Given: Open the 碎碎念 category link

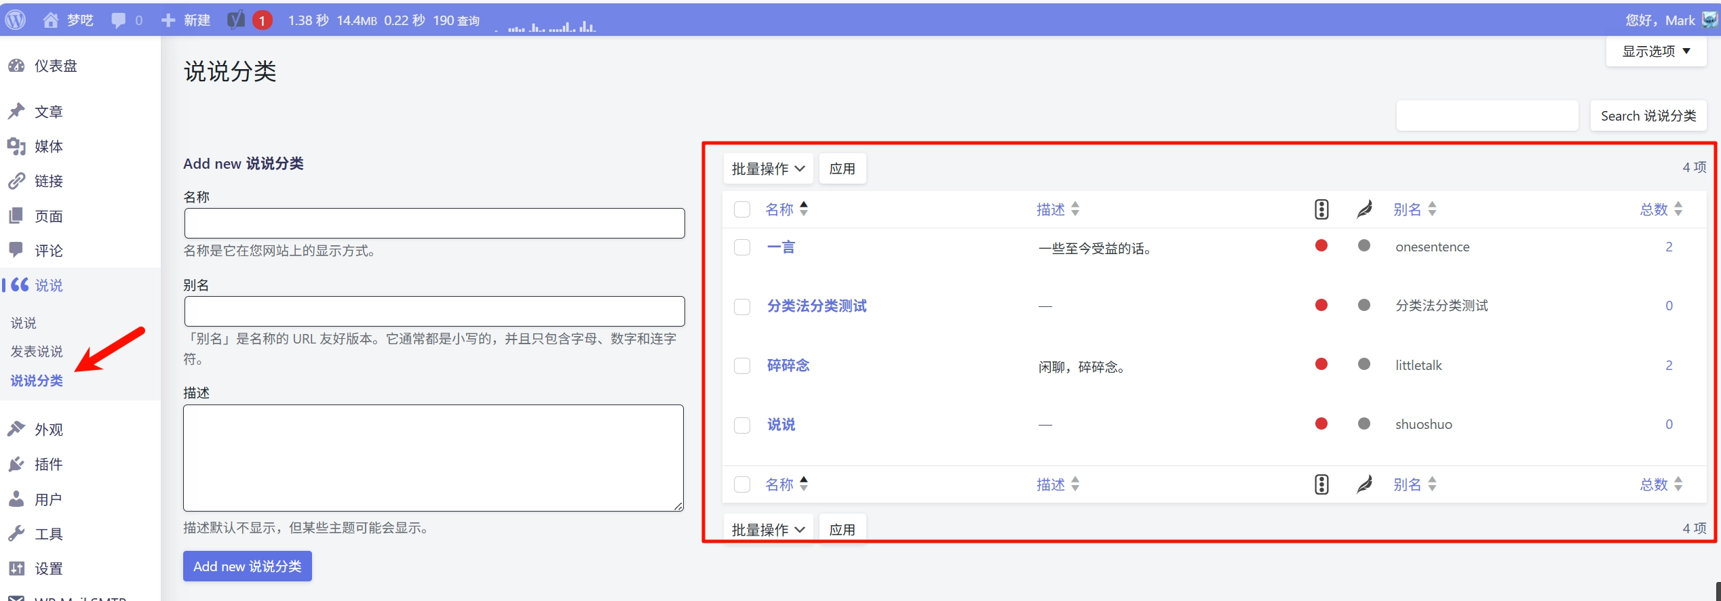Looking at the screenshot, I should point(788,365).
